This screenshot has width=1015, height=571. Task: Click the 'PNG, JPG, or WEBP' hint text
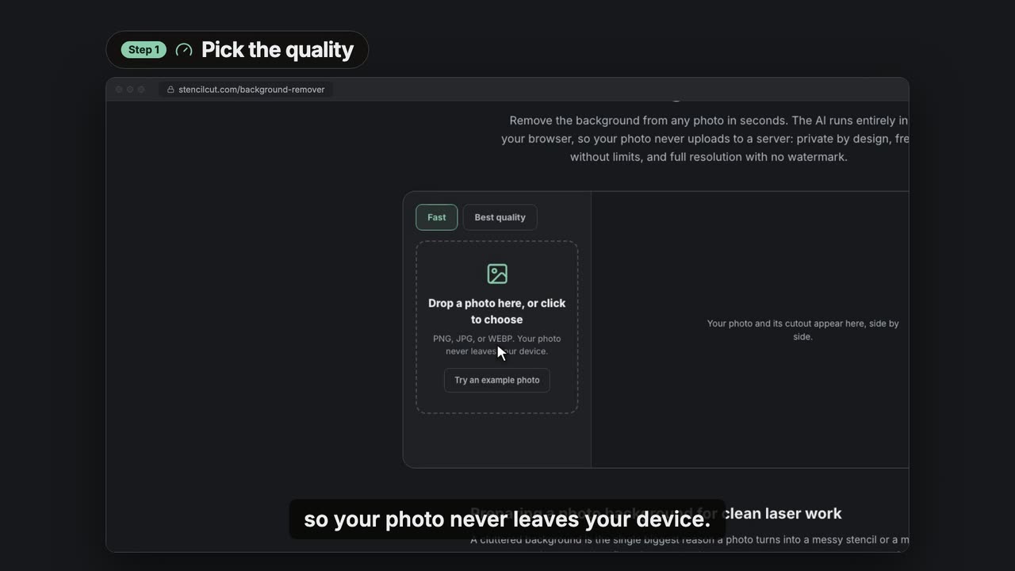pos(497,345)
